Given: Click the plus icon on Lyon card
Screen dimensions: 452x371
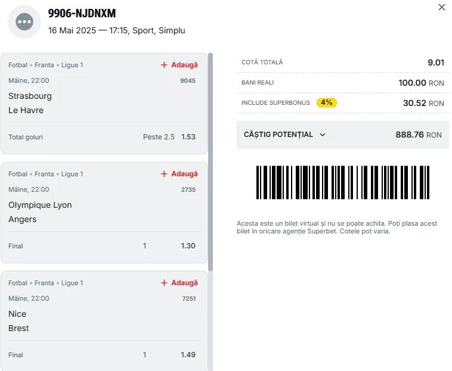Looking at the screenshot, I should pyautogui.click(x=164, y=174).
